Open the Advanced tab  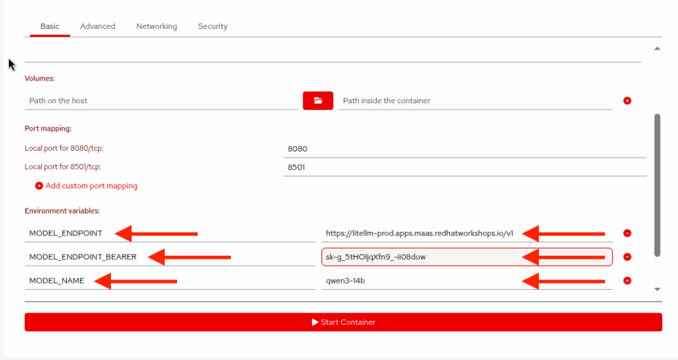98,26
